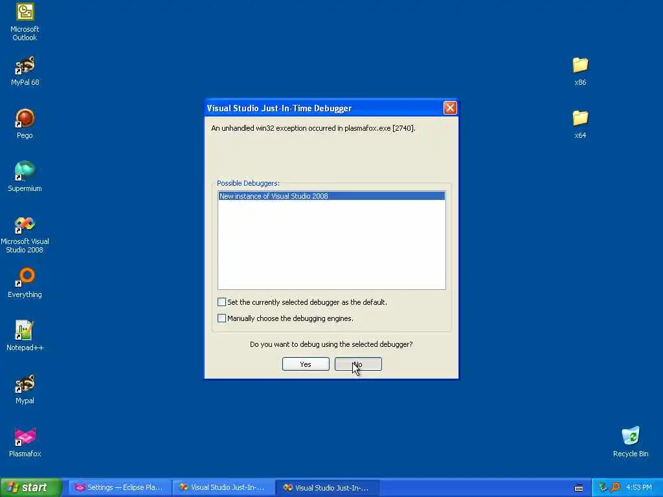
Task: Select the MyPal 68 desktop shortcut
Action: point(25,71)
